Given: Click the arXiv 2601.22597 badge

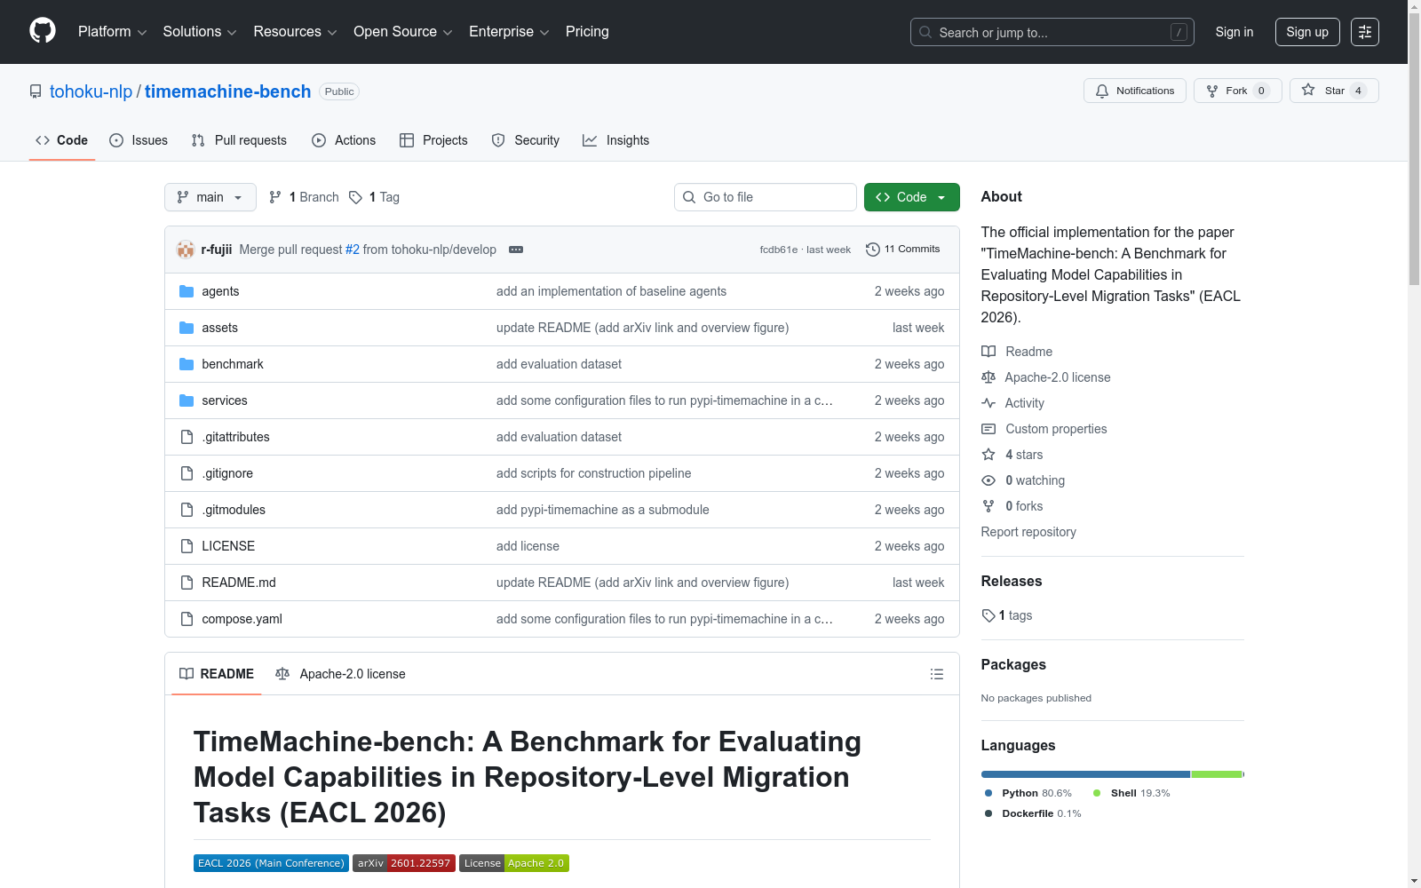Looking at the screenshot, I should point(404,863).
